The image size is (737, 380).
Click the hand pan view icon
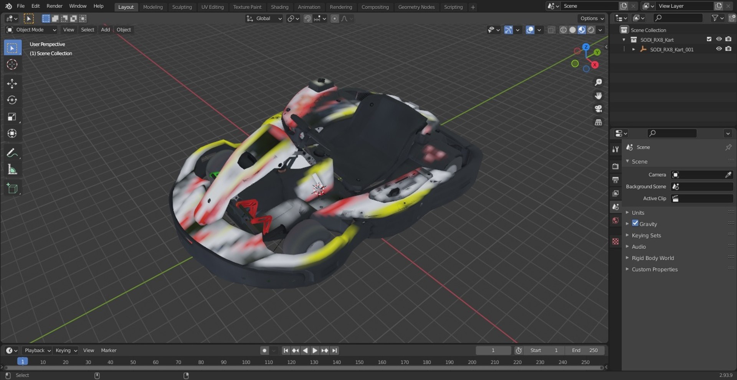[598, 95]
